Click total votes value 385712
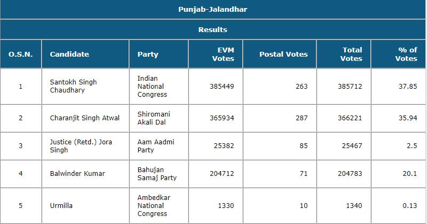This screenshot has height=224, width=427. click(351, 86)
